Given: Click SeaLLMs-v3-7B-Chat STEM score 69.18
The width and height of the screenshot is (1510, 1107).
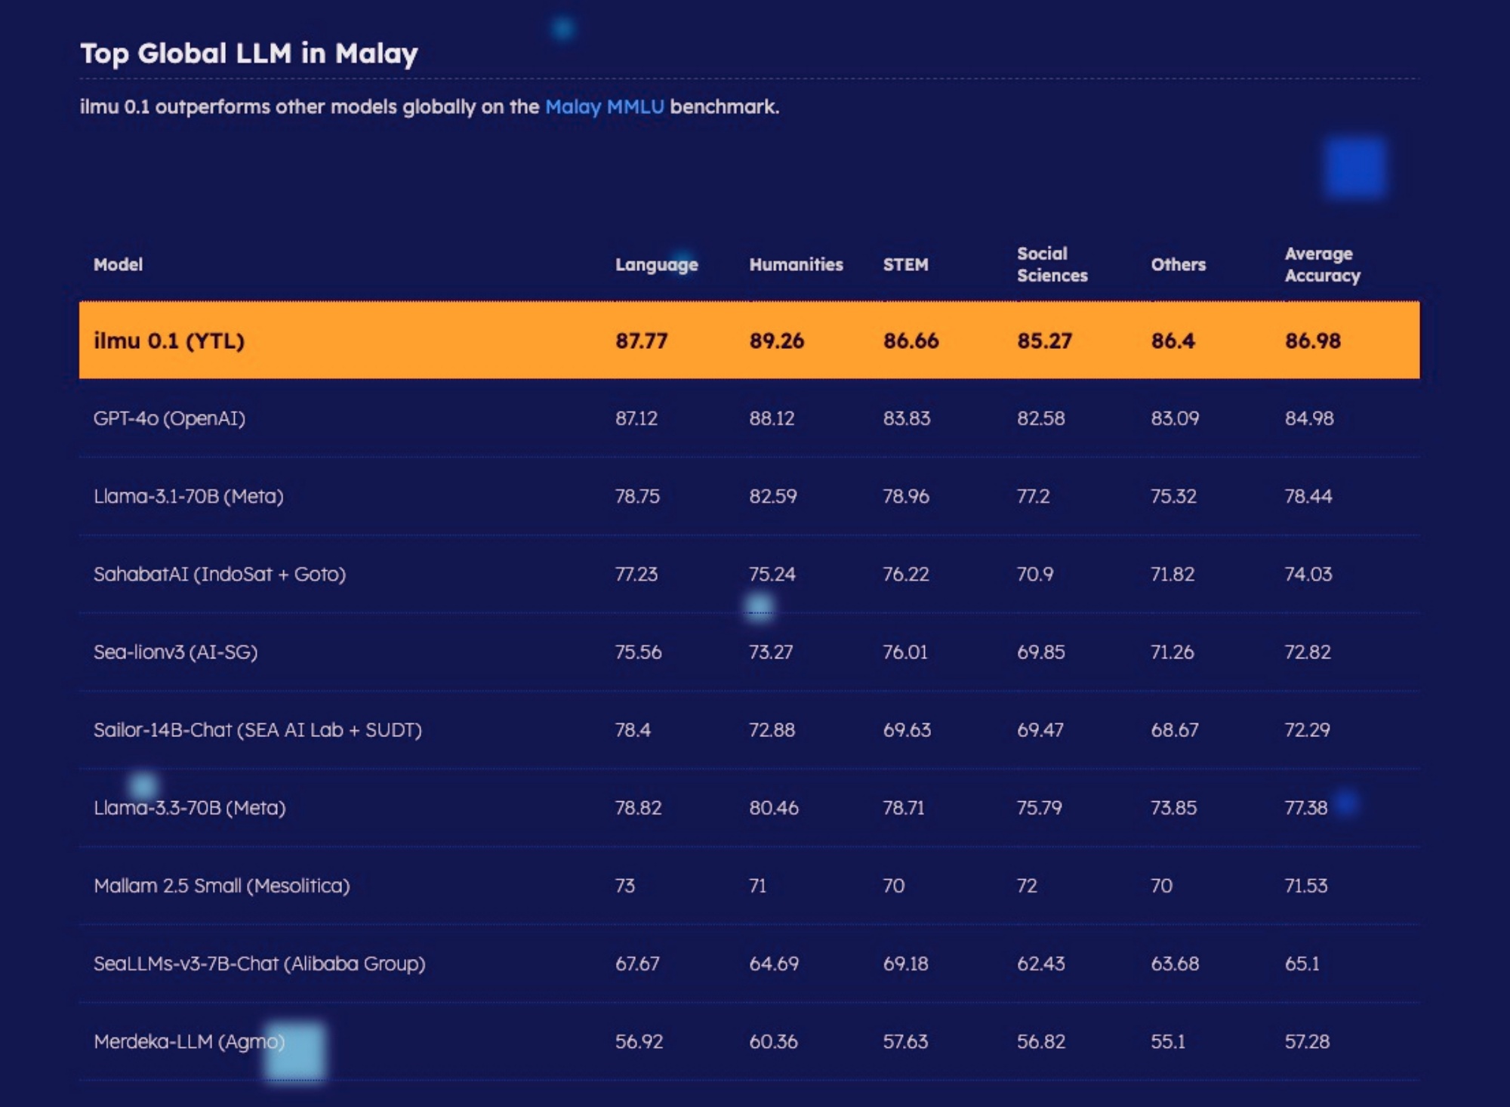Looking at the screenshot, I should pos(905,963).
